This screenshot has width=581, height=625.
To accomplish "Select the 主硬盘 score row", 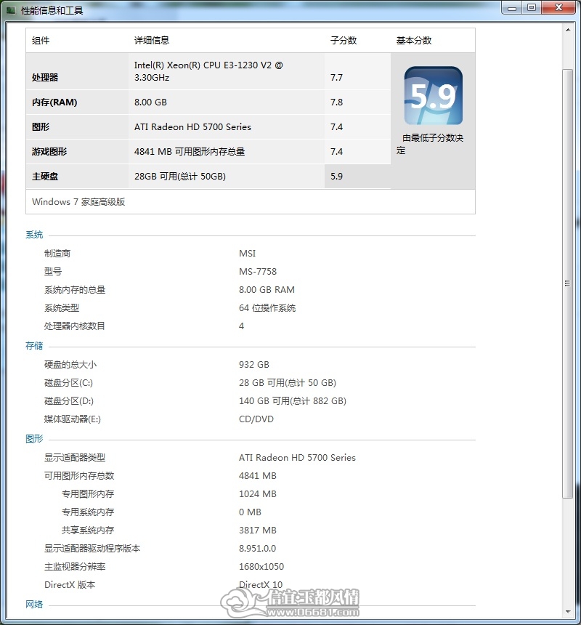I will pos(208,177).
